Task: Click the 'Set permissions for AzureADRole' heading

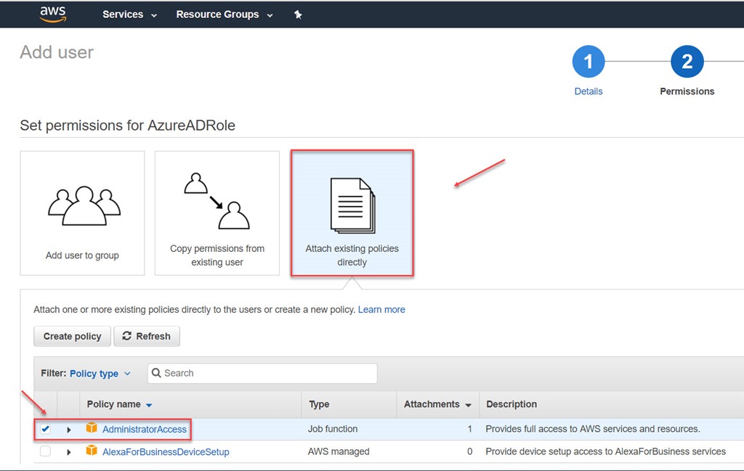Action: pos(128,126)
